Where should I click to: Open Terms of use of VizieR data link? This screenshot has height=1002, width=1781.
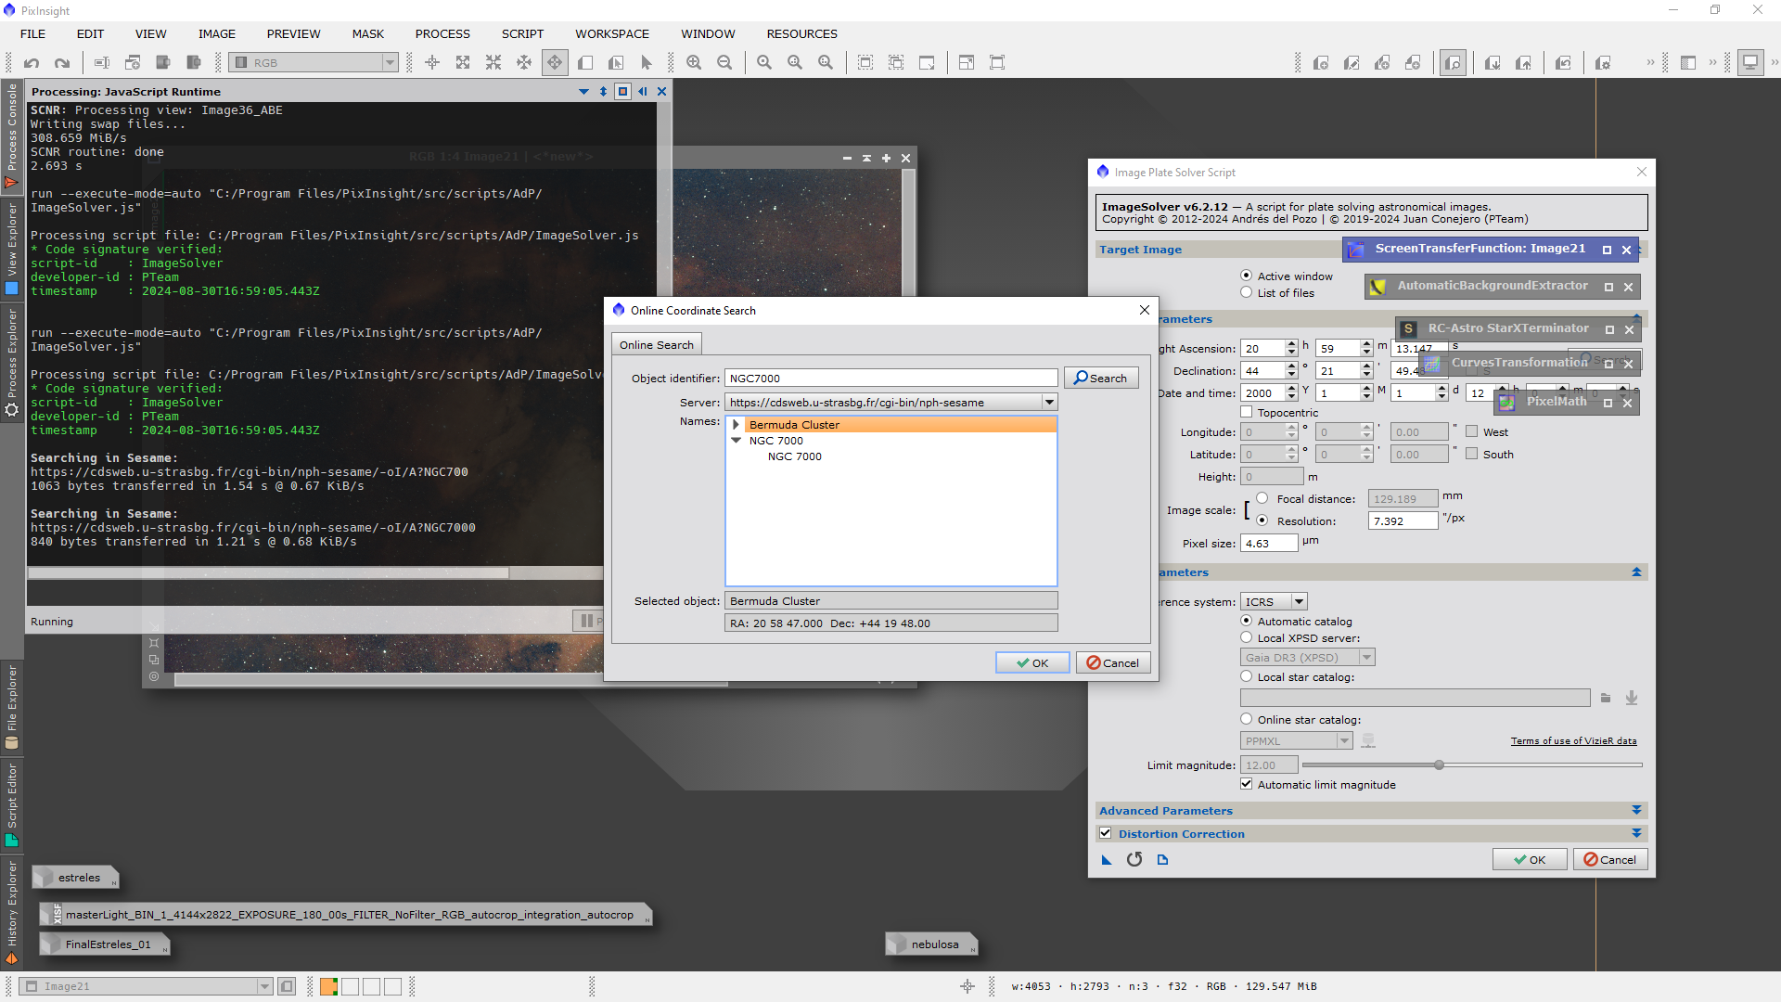1573,741
